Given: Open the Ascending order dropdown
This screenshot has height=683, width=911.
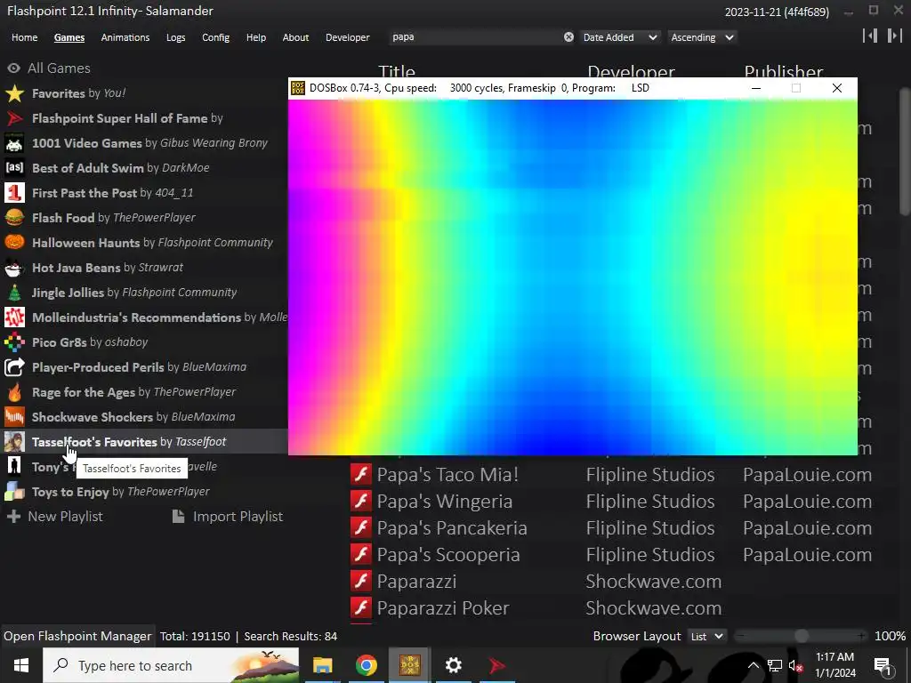Looking at the screenshot, I should [x=703, y=37].
